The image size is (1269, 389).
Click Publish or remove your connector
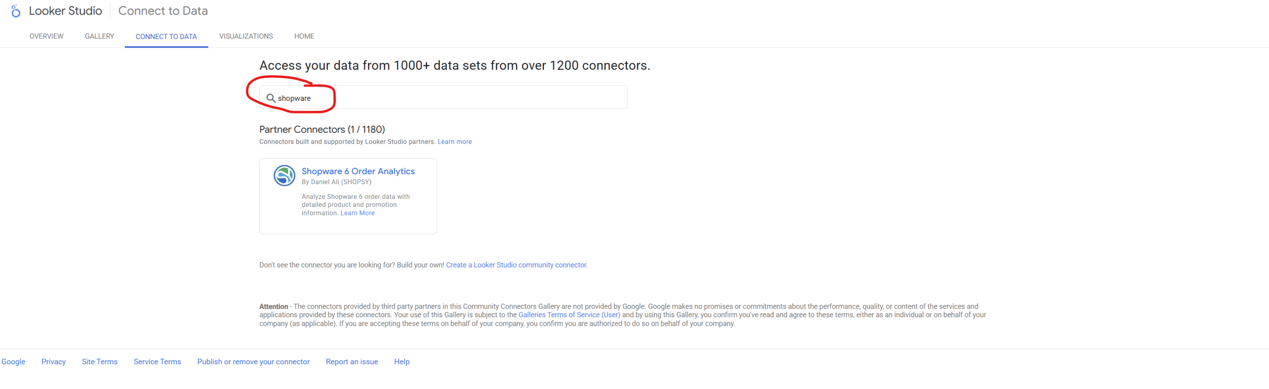253,362
